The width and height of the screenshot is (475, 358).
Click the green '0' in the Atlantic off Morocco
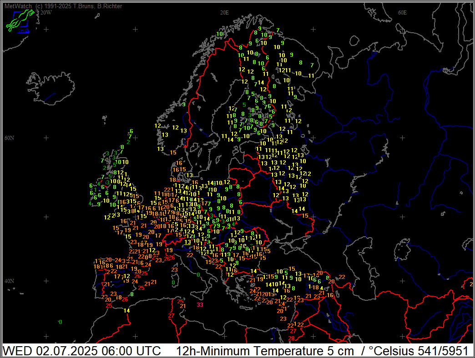click(60, 322)
